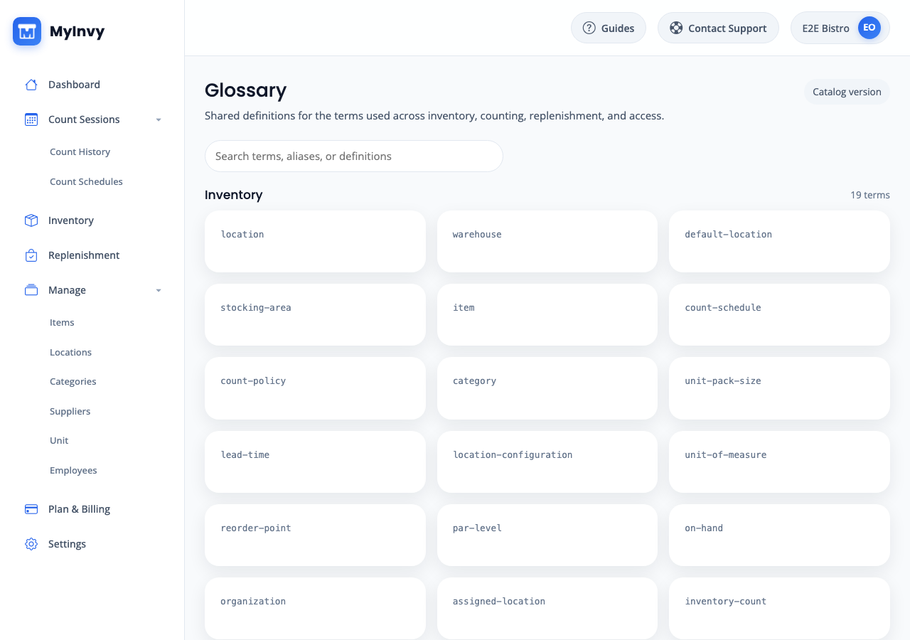This screenshot has height=640, width=910.
Task: Open the organization term card
Action: tap(315, 608)
